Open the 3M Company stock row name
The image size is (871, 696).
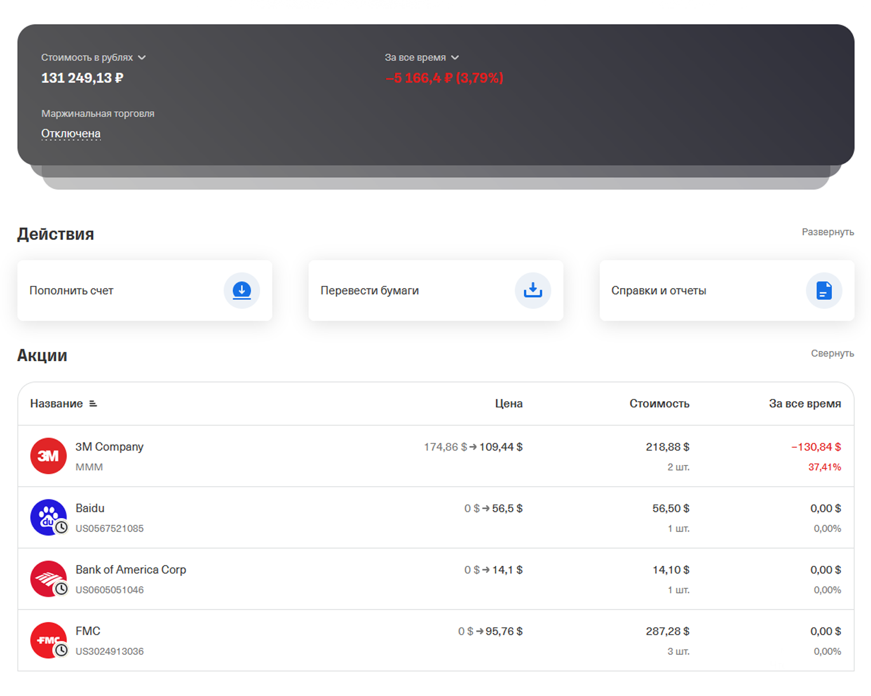(x=109, y=447)
